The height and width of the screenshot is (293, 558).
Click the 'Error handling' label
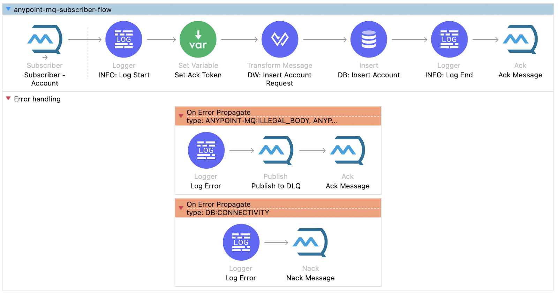pyautogui.click(x=37, y=99)
